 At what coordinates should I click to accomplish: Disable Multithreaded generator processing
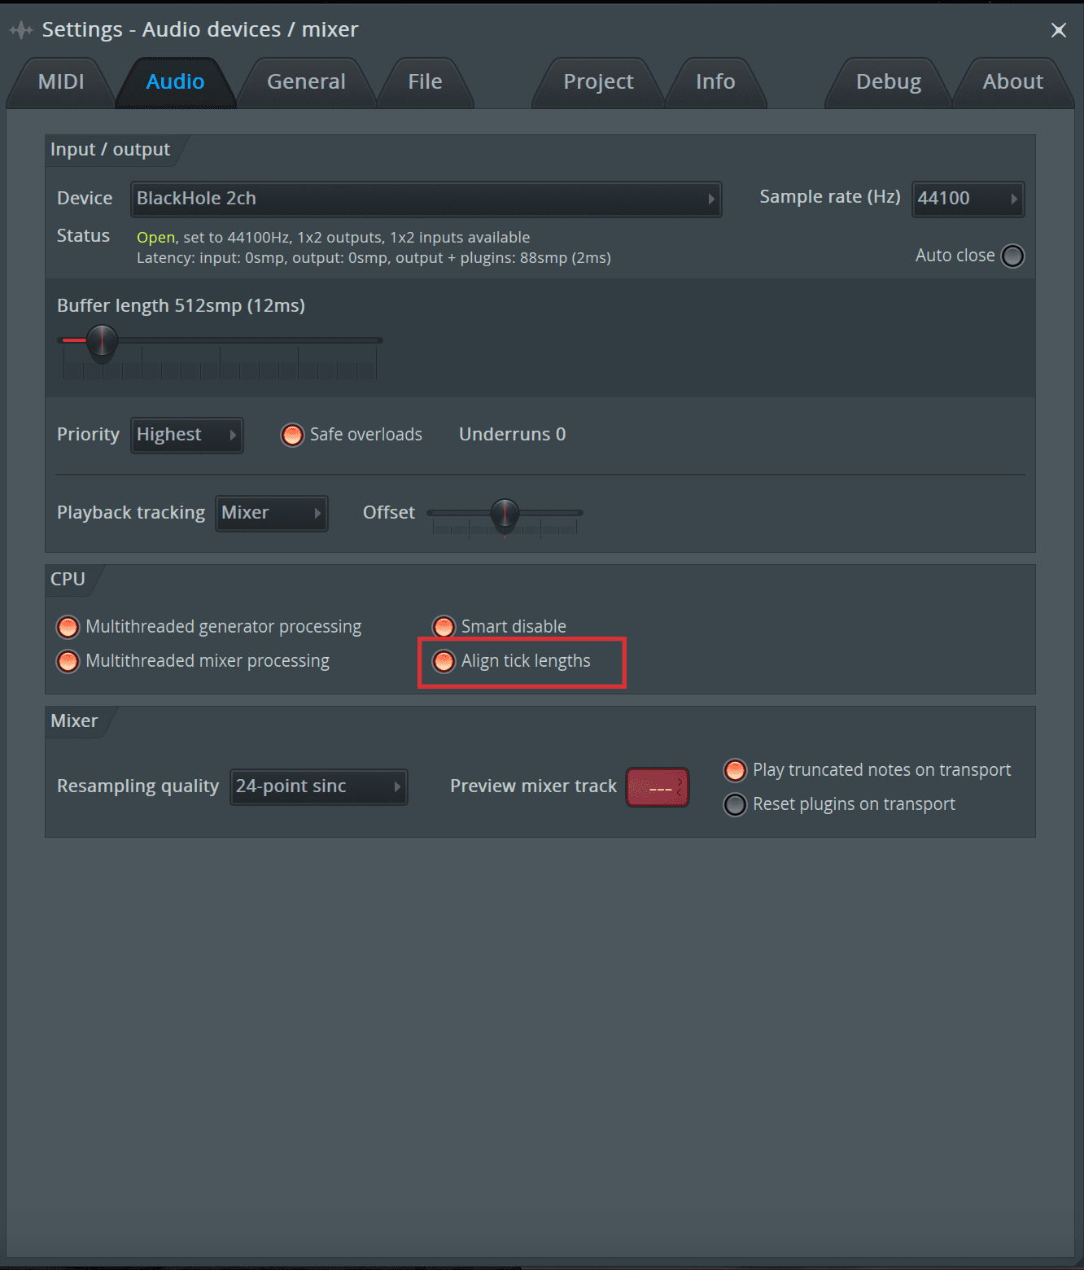click(x=68, y=626)
